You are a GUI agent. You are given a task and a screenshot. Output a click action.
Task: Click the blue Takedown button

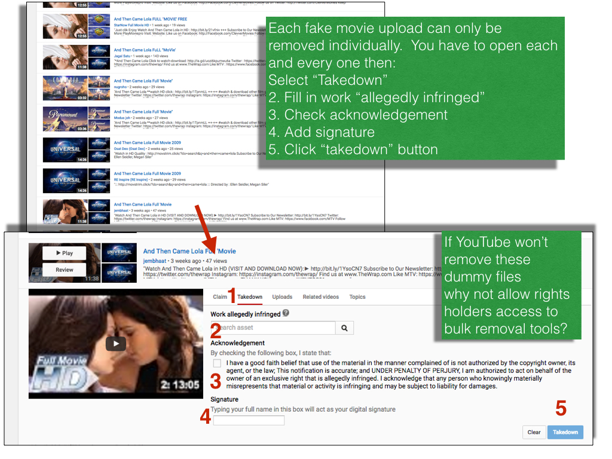(565, 433)
